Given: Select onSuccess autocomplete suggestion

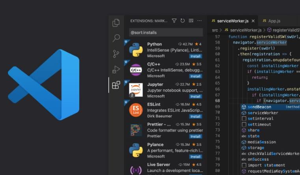Looking at the screenshot, I should pos(270,159).
